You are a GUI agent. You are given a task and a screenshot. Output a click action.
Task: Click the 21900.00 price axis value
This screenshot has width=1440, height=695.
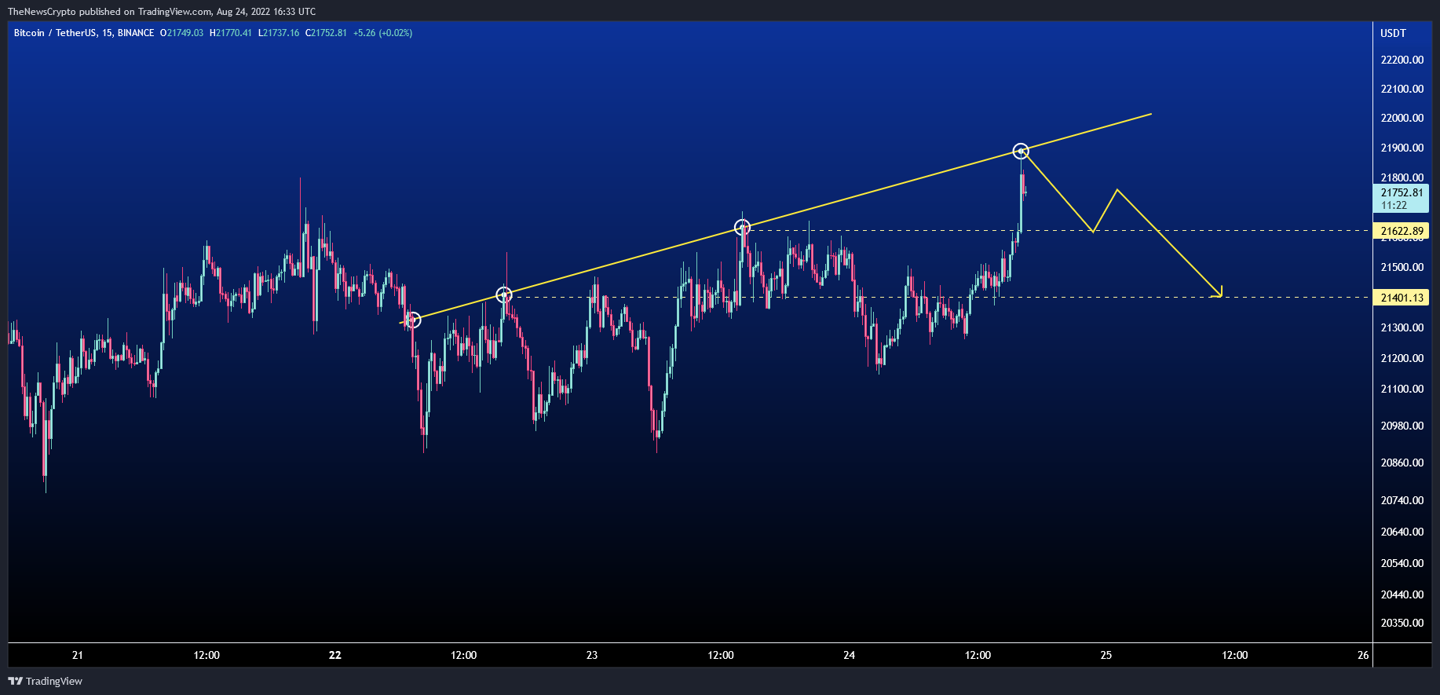tap(1402, 148)
